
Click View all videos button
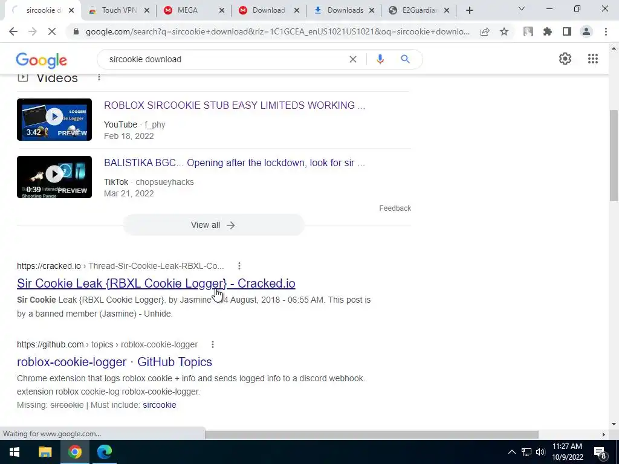point(213,225)
